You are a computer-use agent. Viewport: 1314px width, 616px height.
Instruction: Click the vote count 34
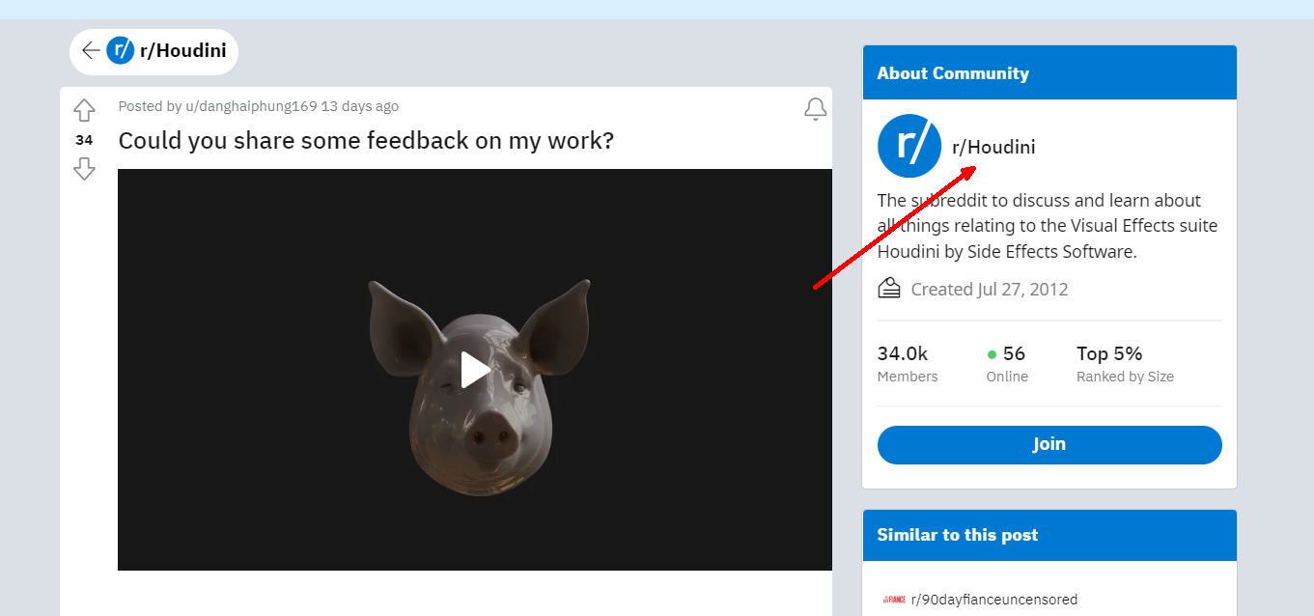84,140
